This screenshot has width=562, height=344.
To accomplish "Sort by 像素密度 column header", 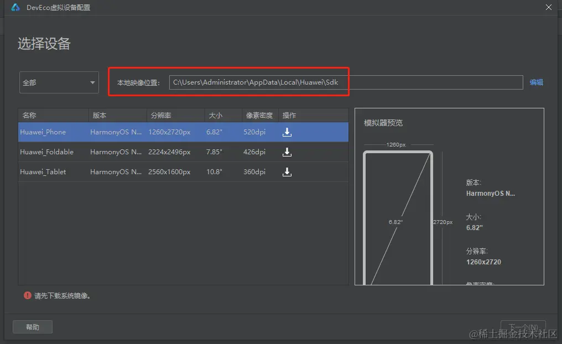I will 260,116.
